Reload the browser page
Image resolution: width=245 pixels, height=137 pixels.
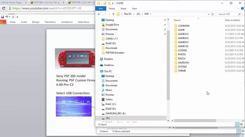[4, 8]
